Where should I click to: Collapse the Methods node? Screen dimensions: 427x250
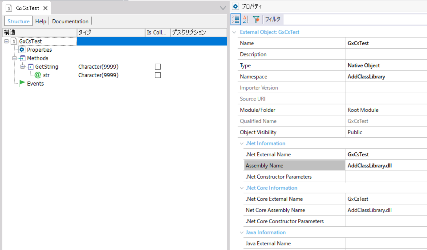[14, 58]
